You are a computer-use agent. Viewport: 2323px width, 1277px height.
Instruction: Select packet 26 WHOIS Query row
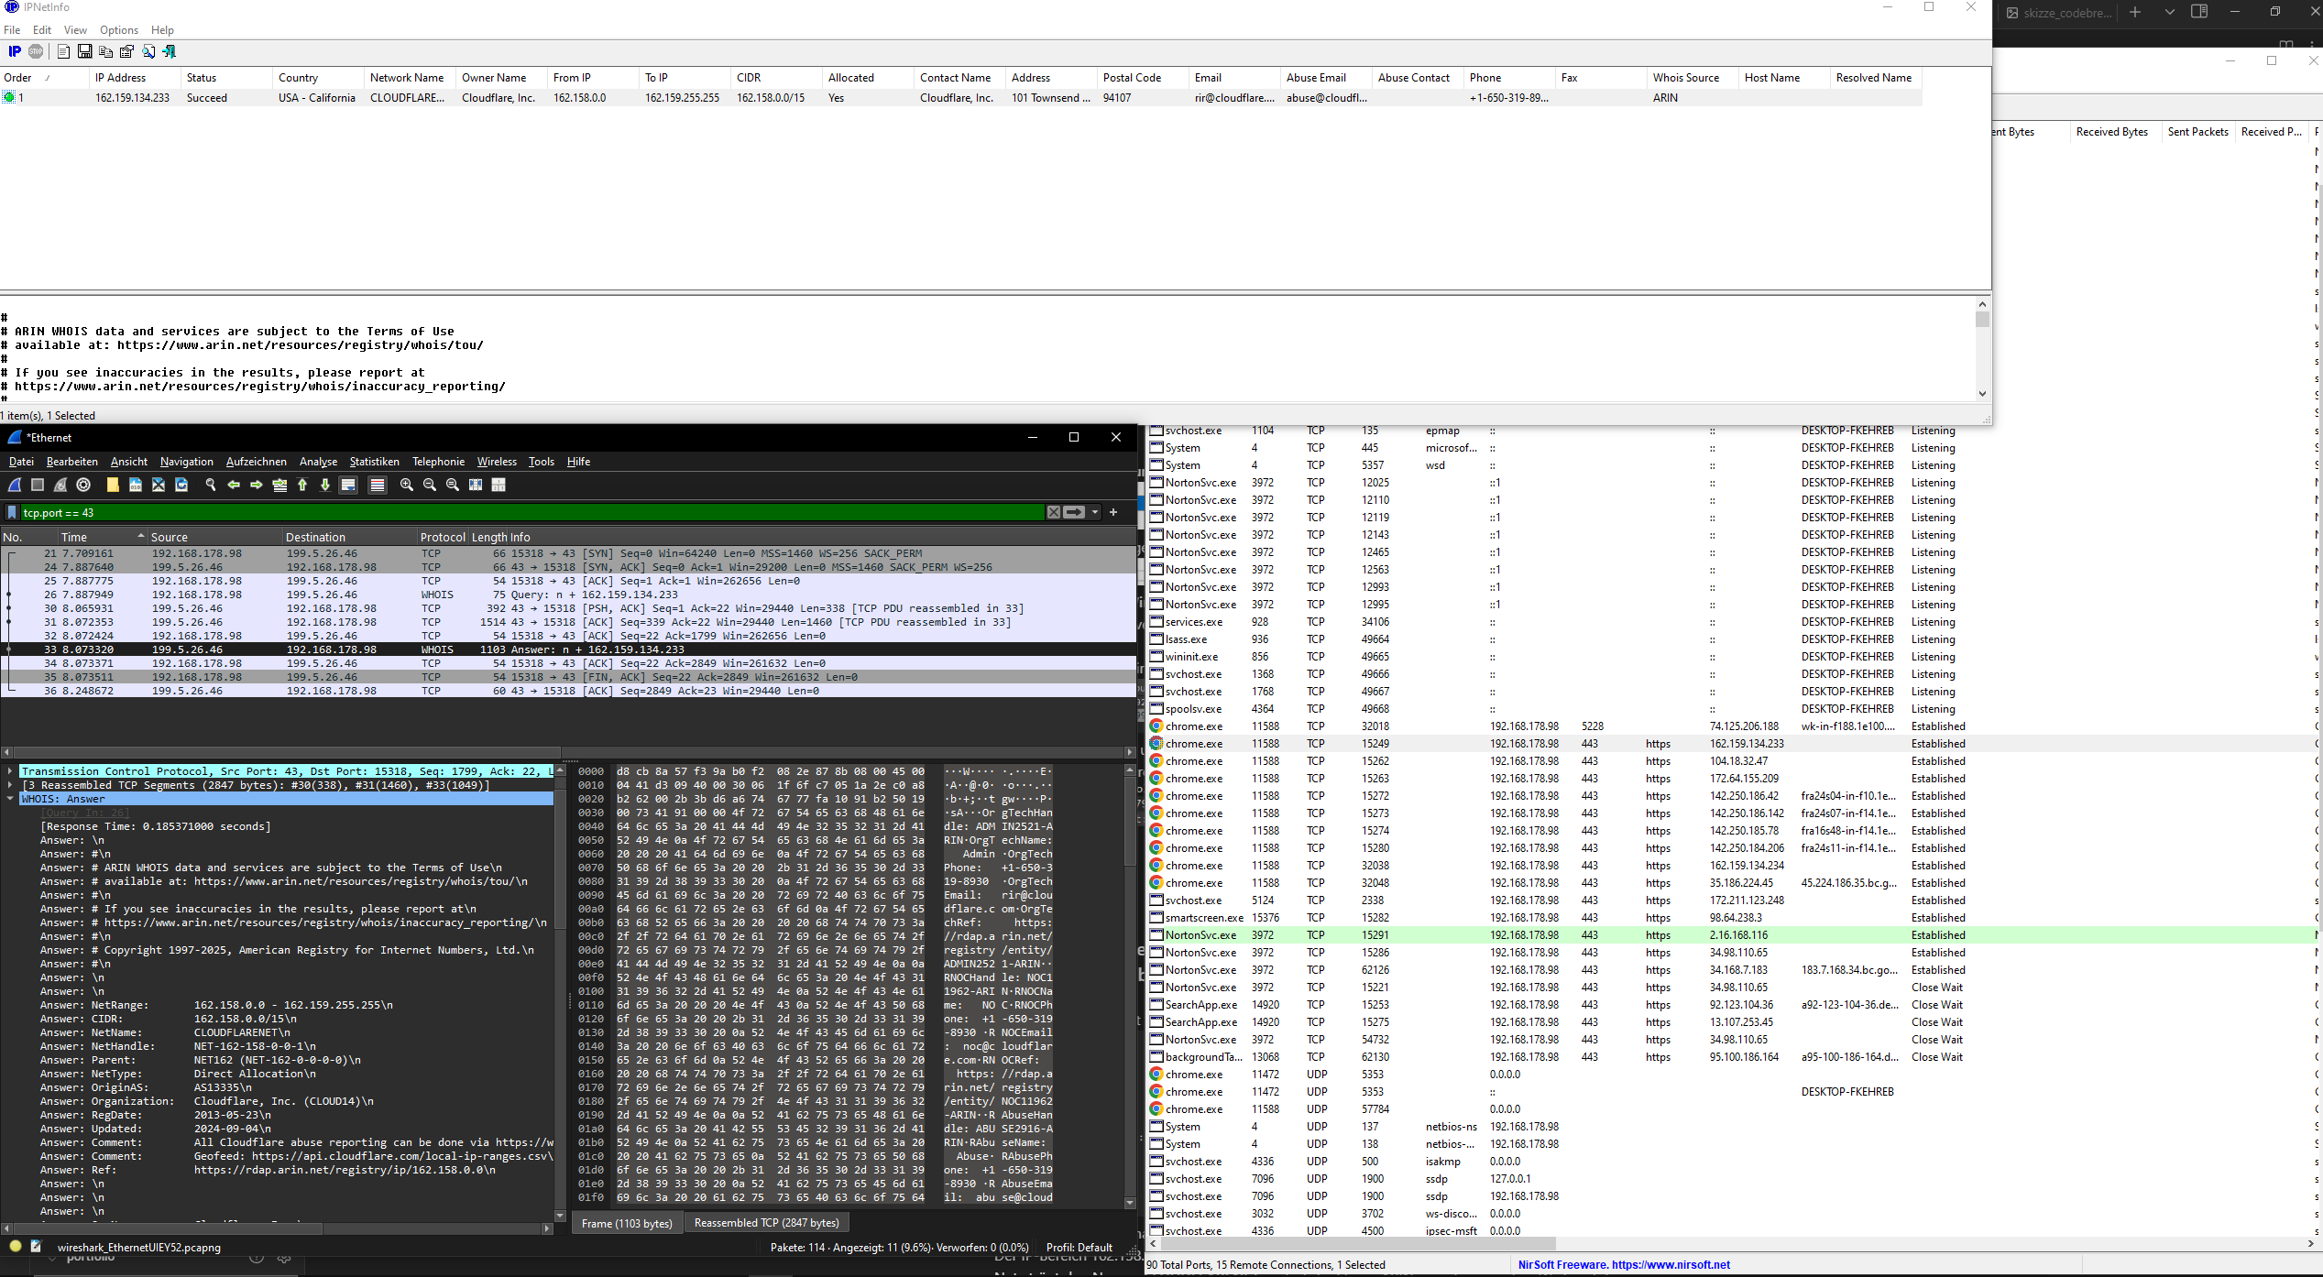pyautogui.click(x=568, y=595)
